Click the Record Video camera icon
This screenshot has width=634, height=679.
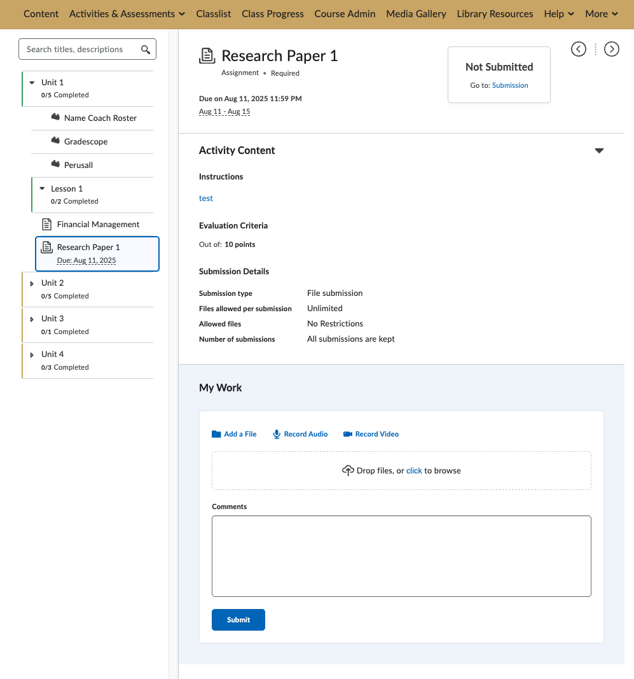tap(348, 434)
